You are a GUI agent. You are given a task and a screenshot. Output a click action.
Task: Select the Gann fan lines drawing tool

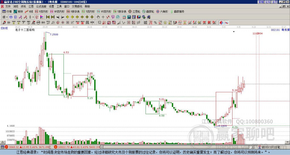click(104, 23)
